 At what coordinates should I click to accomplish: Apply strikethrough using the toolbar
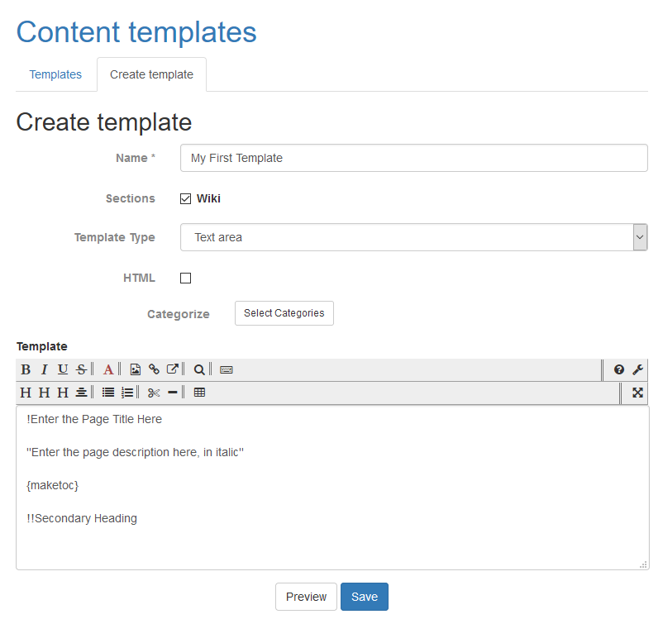(81, 369)
